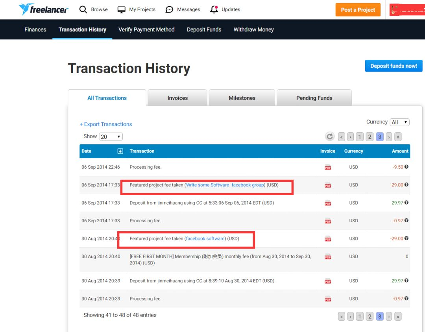Open the Finances menu item

coord(35,30)
